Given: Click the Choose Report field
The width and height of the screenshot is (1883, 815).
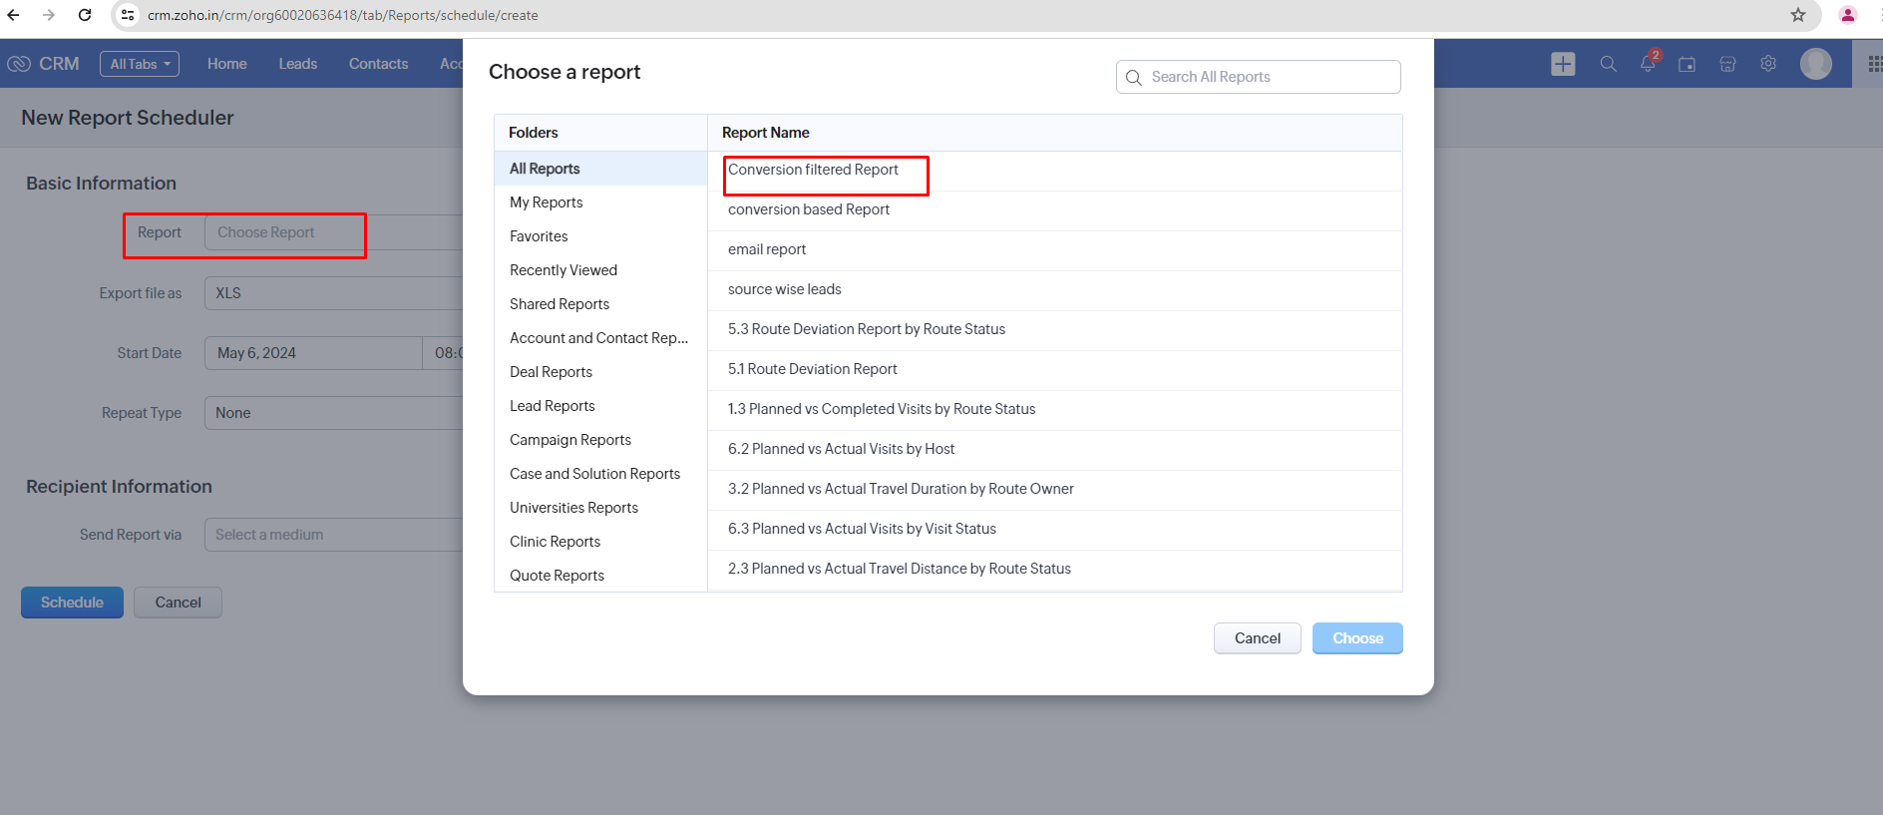Looking at the screenshot, I should pos(333,232).
